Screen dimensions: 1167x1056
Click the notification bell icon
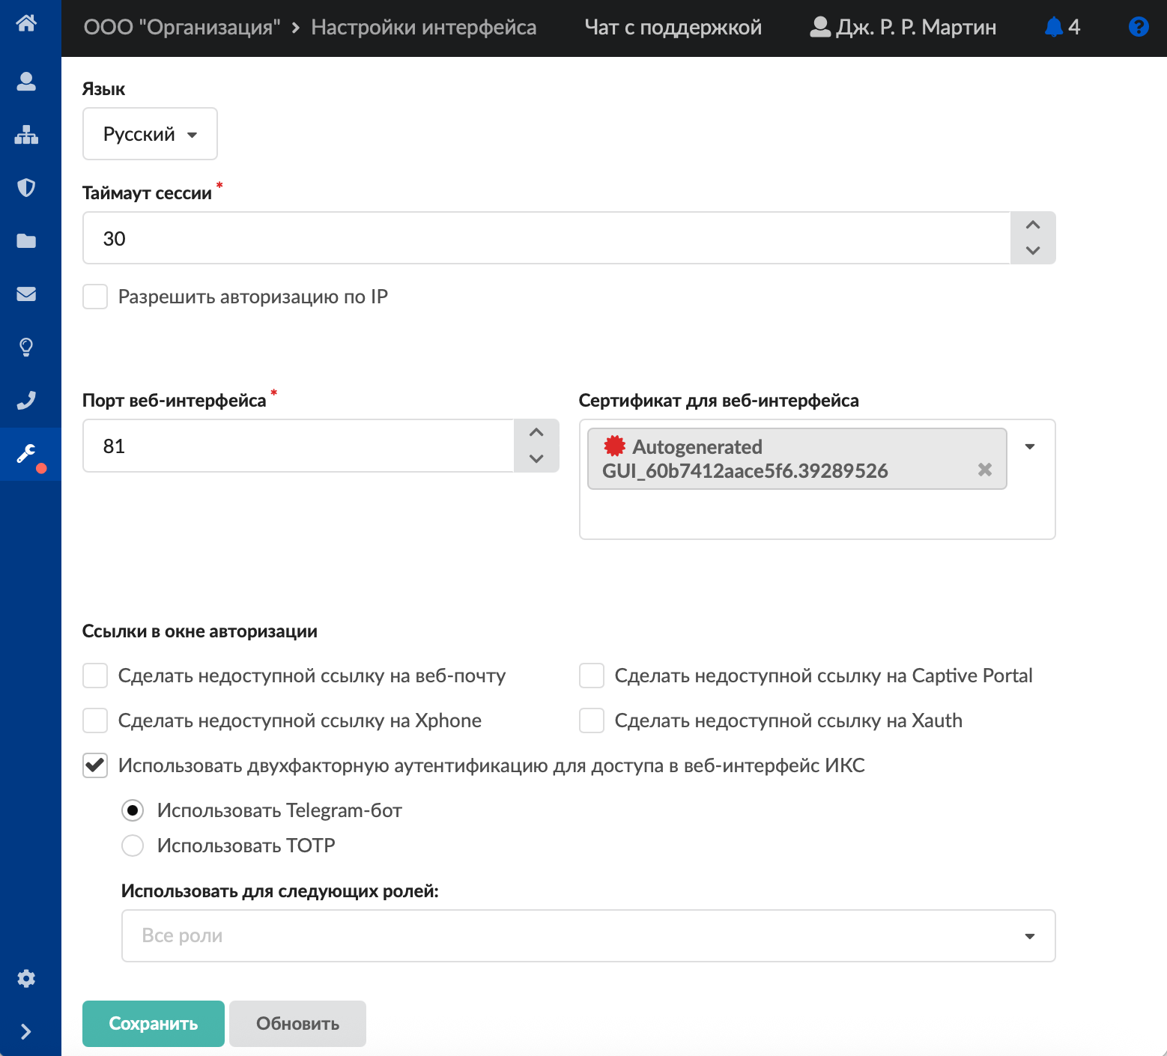tap(1054, 27)
